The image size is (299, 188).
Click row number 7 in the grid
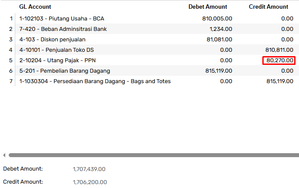pyautogui.click(x=11, y=81)
